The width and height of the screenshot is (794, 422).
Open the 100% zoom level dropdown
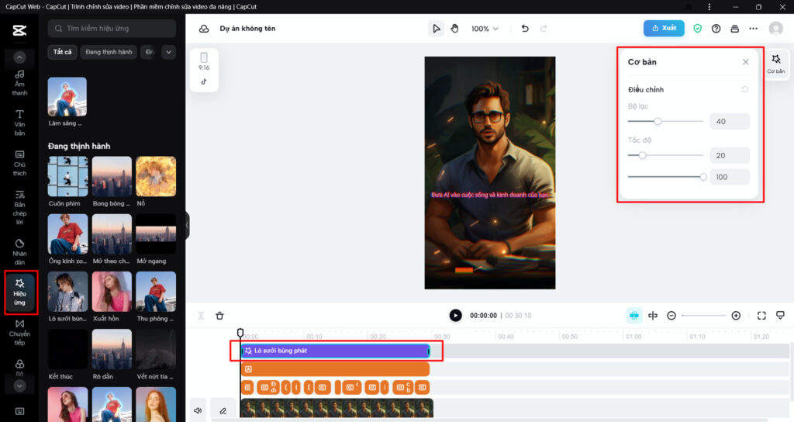485,29
